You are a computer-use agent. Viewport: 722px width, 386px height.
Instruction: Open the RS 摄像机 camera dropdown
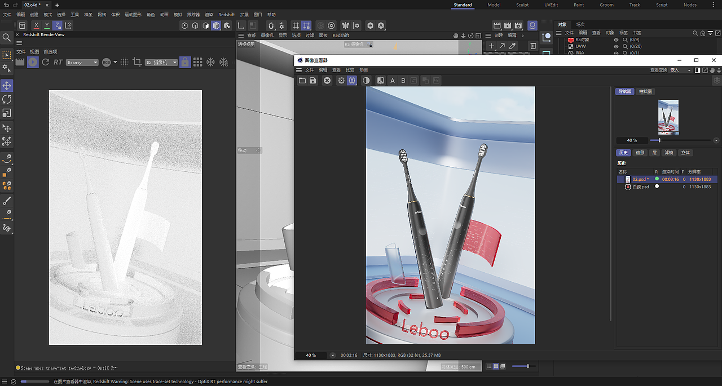(161, 62)
